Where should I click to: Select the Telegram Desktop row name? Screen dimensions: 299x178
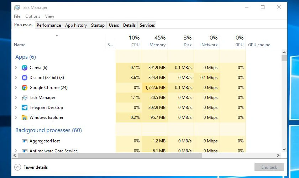tap(46, 108)
